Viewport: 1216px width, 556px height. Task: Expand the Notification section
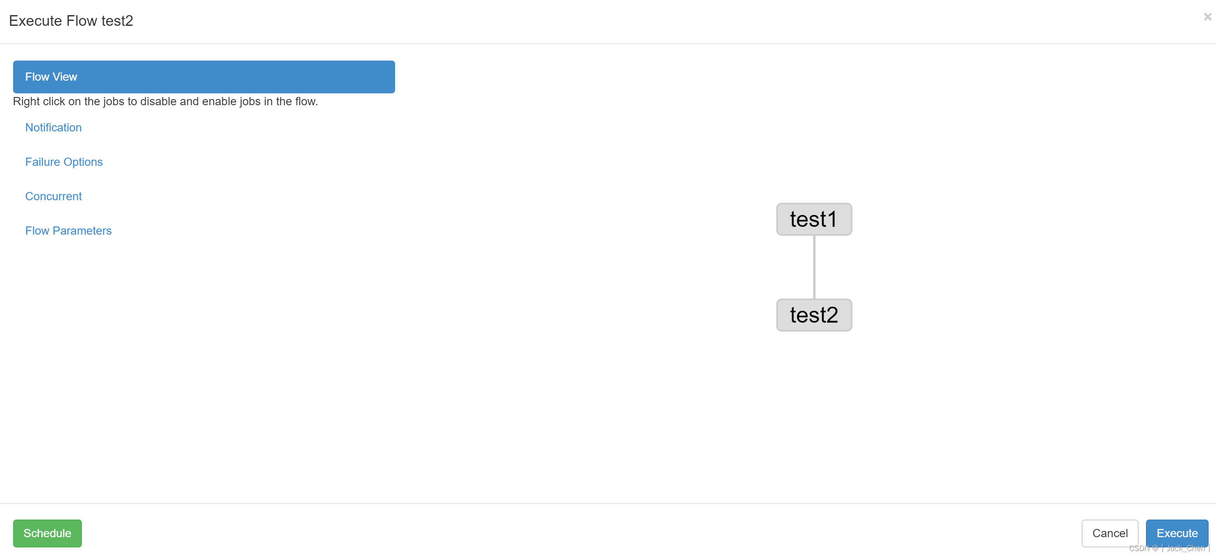tap(54, 127)
